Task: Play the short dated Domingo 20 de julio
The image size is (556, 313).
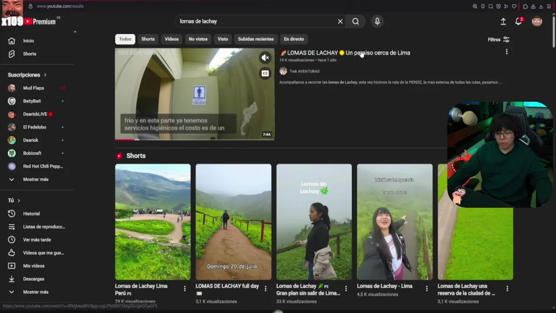Action: tap(233, 222)
